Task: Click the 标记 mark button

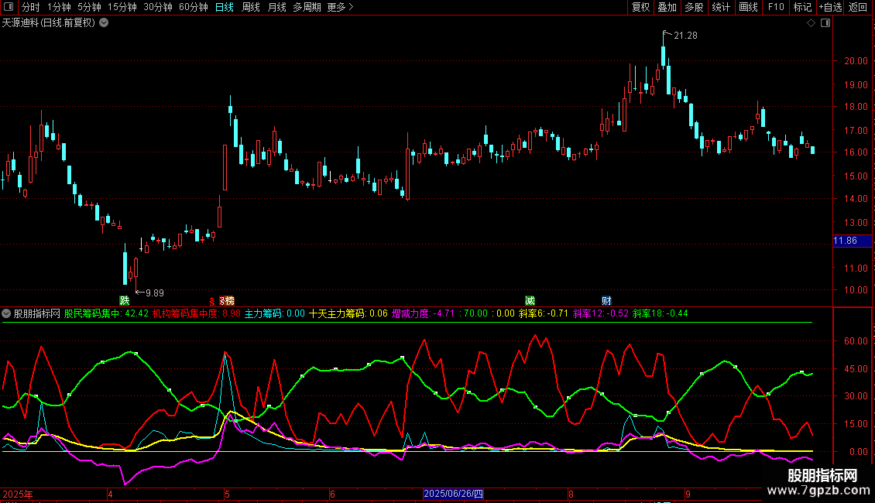Action: (x=802, y=7)
